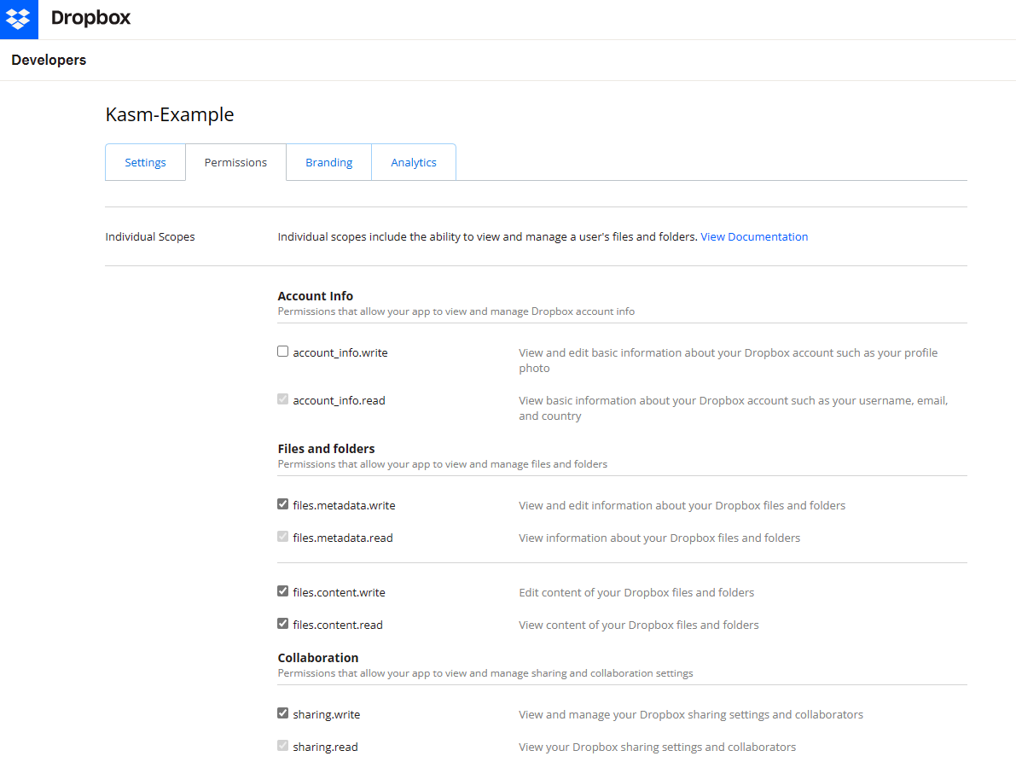Open the View Documentation link
This screenshot has height=762, width=1016.
coord(754,236)
